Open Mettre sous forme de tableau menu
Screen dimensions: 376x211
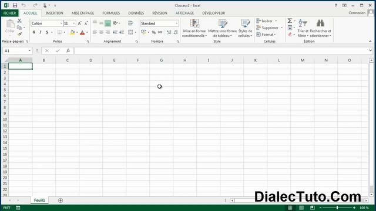223,28
